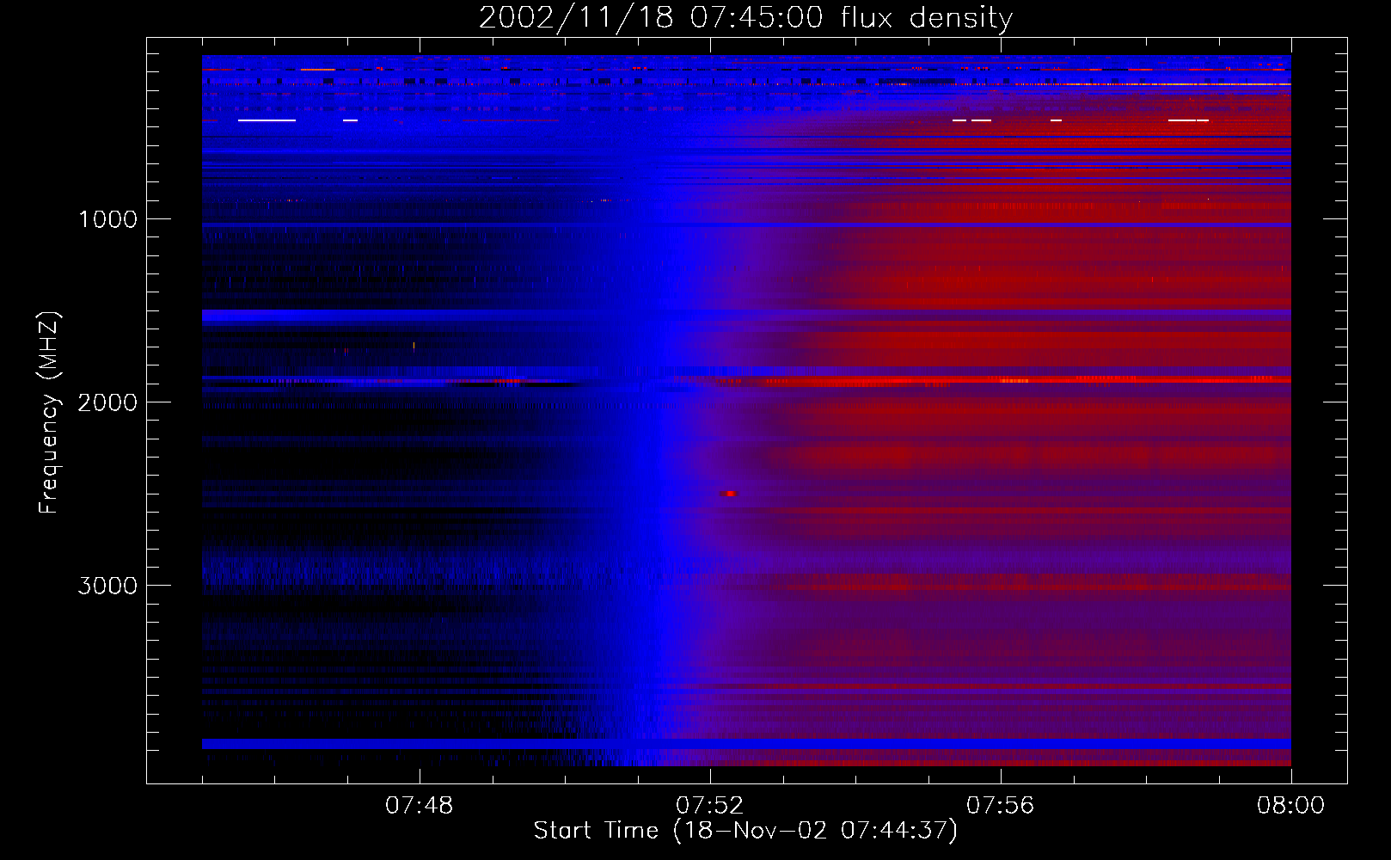Click the 07:56 time tick label

(x=1001, y=806)
